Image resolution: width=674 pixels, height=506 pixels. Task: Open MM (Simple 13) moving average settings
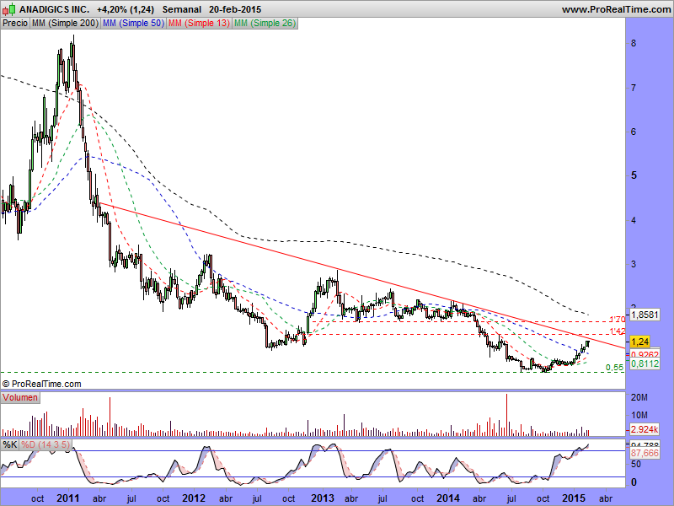(x=199, y=24)
